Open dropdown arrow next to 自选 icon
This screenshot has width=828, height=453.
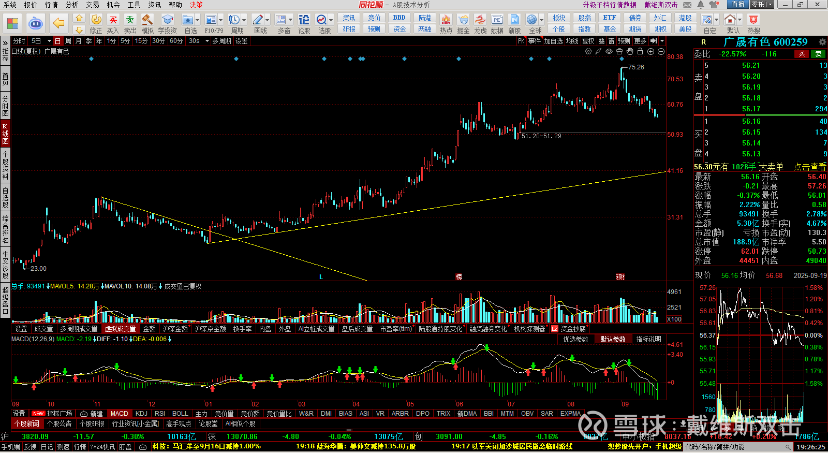tap(198, 20)
